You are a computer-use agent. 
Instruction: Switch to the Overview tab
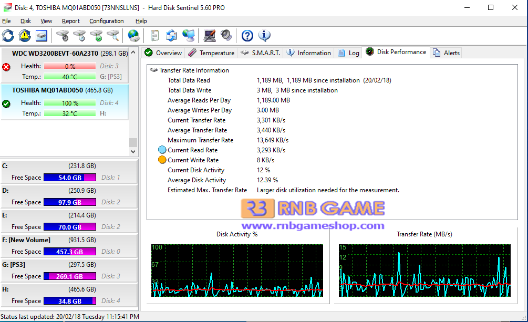163,53
